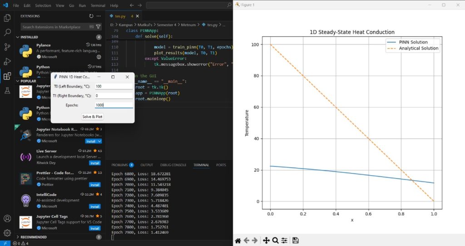Open the Testing flask icon in activity bar

7,90
